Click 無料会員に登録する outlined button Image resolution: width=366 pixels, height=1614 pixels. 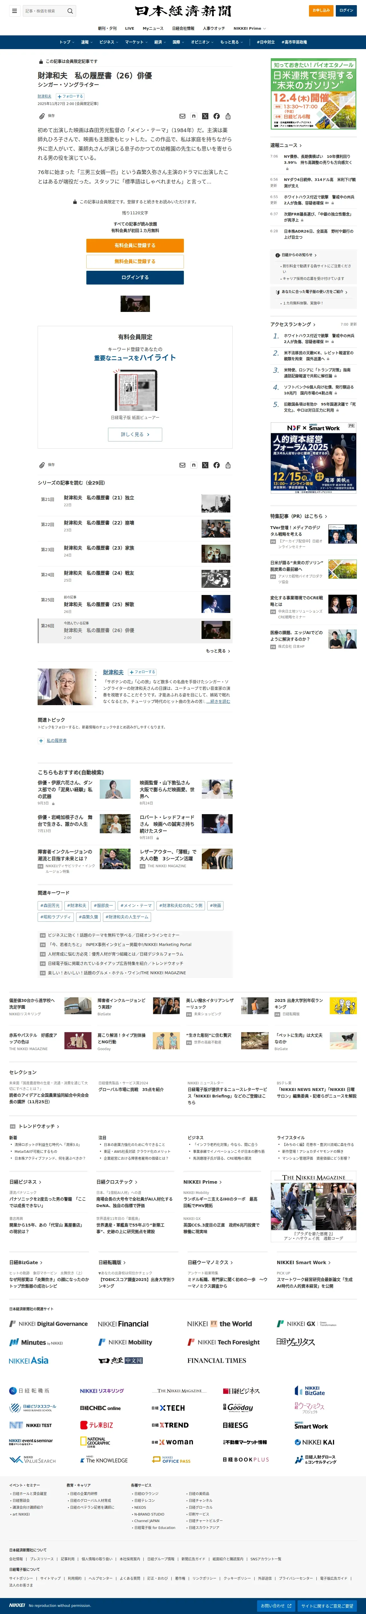135,261
